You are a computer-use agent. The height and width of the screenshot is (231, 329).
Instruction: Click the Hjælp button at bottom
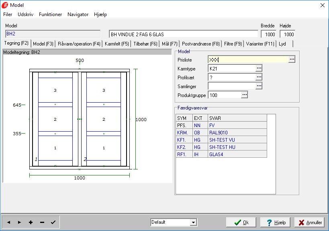[275, 223]
